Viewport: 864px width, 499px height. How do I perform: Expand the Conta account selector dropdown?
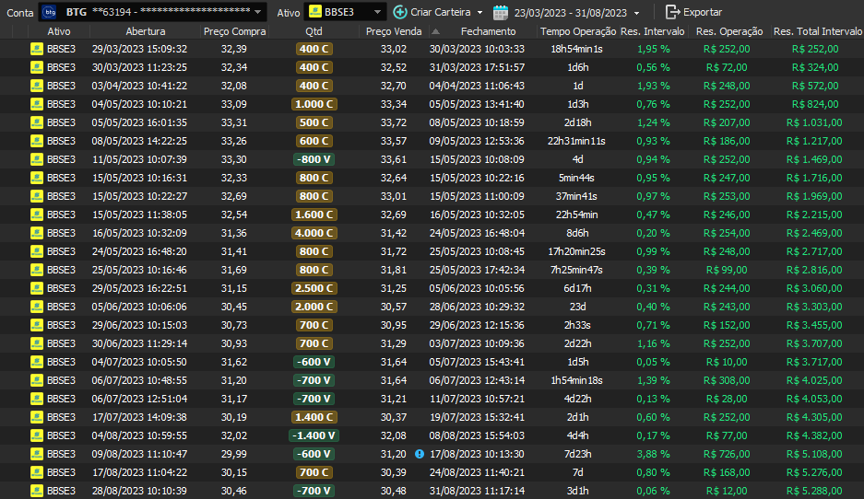258,12
